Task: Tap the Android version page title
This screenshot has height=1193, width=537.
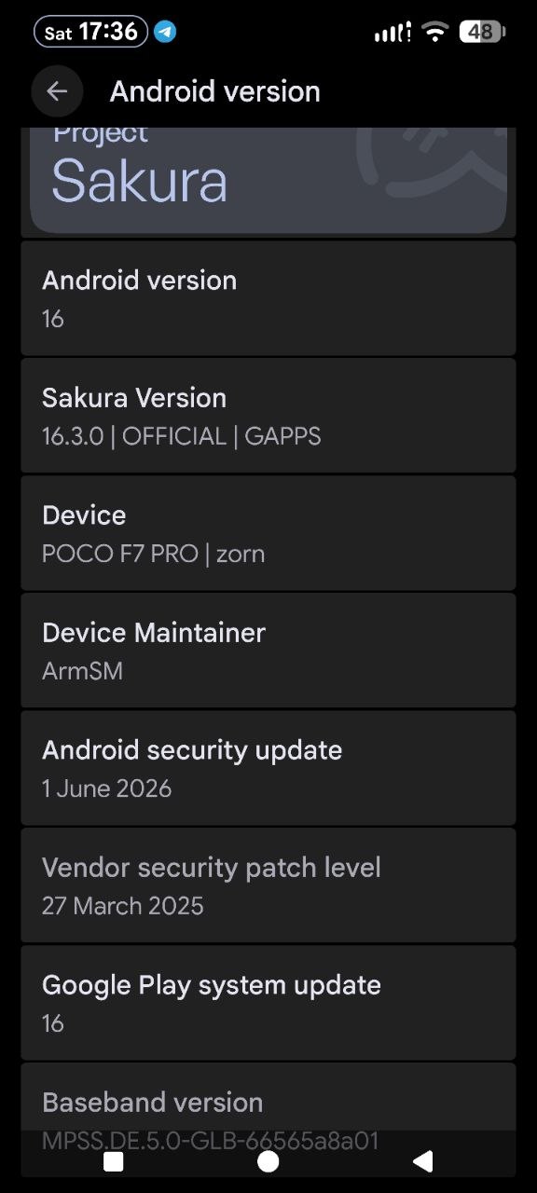Action: click(215, 91)
